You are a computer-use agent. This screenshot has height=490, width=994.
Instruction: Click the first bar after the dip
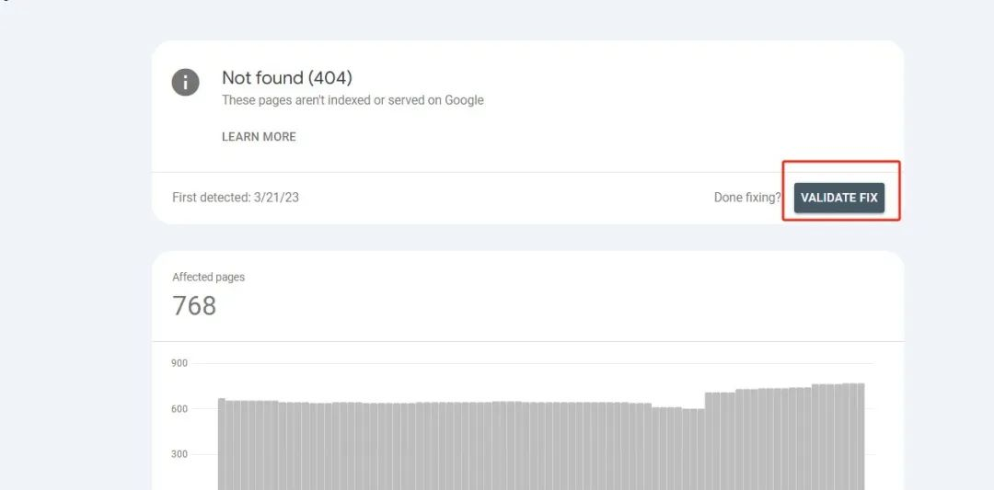[709, 441]
